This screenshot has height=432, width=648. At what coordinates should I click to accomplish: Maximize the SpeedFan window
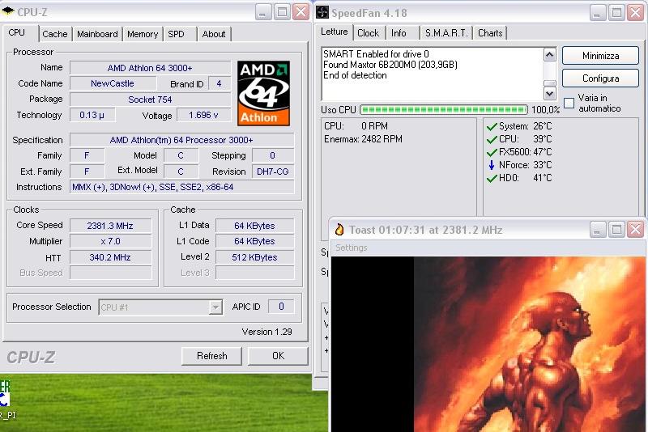pos(616,13)
